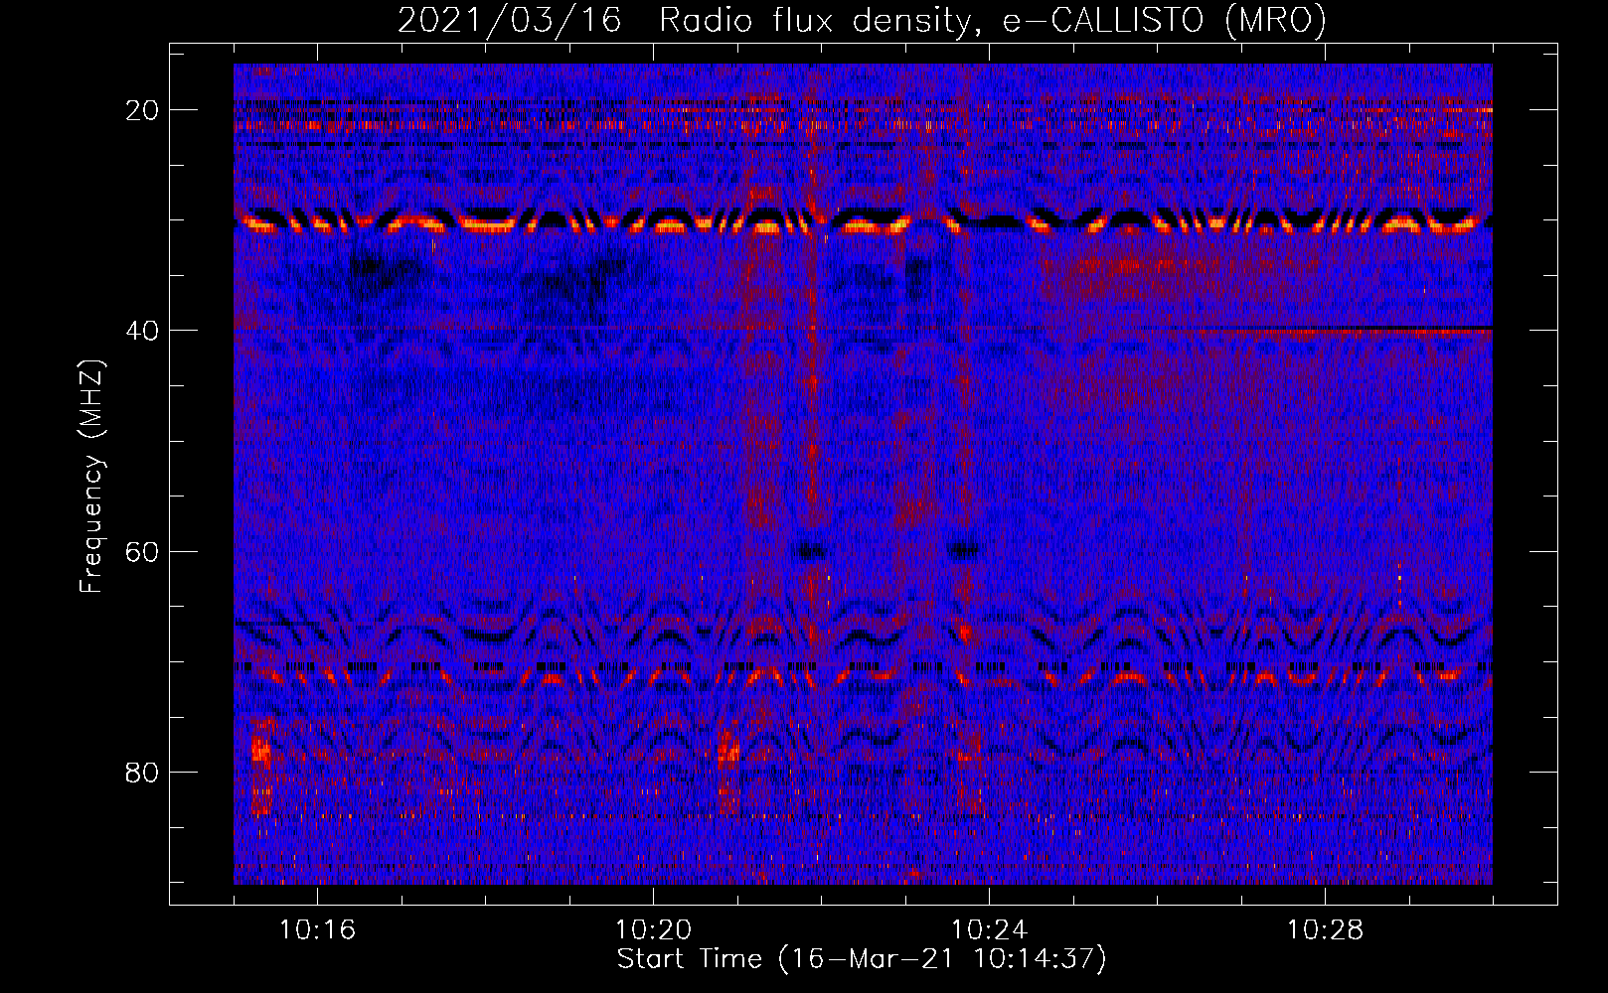This screenshot has height=993, width=1608.
Task: Click the 20 MHz frequency tick label
Action: pos(143,109)
